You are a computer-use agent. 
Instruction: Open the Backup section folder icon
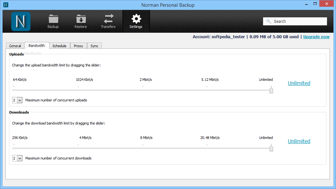coord(53,19)
